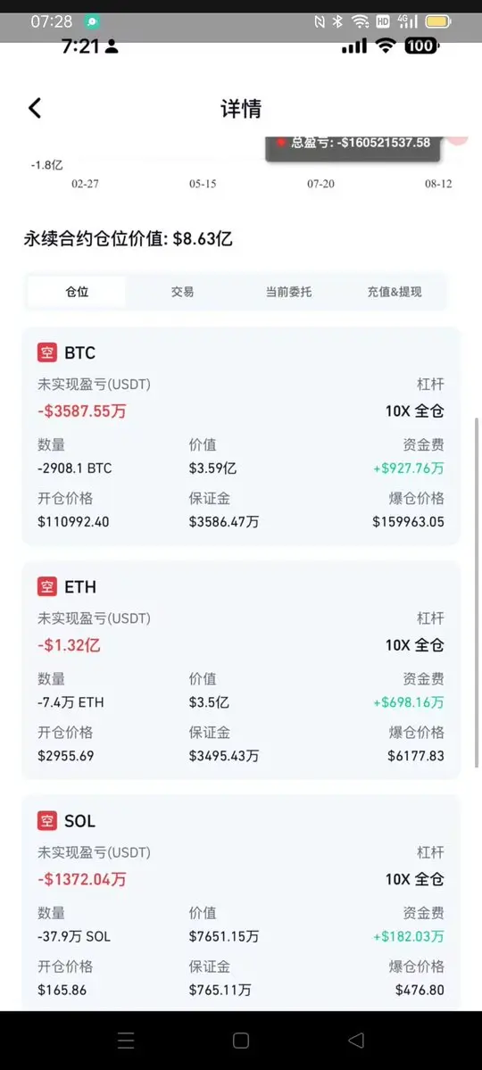The height and width of the screenshot is (1070, 482).
Task: Tap Android back triangle icon
Action: (355, 1040)
